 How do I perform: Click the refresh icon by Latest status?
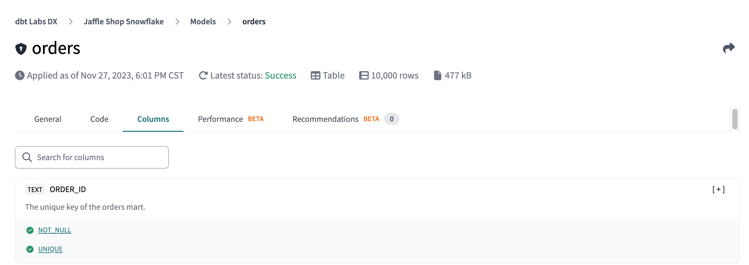point(203,76)
